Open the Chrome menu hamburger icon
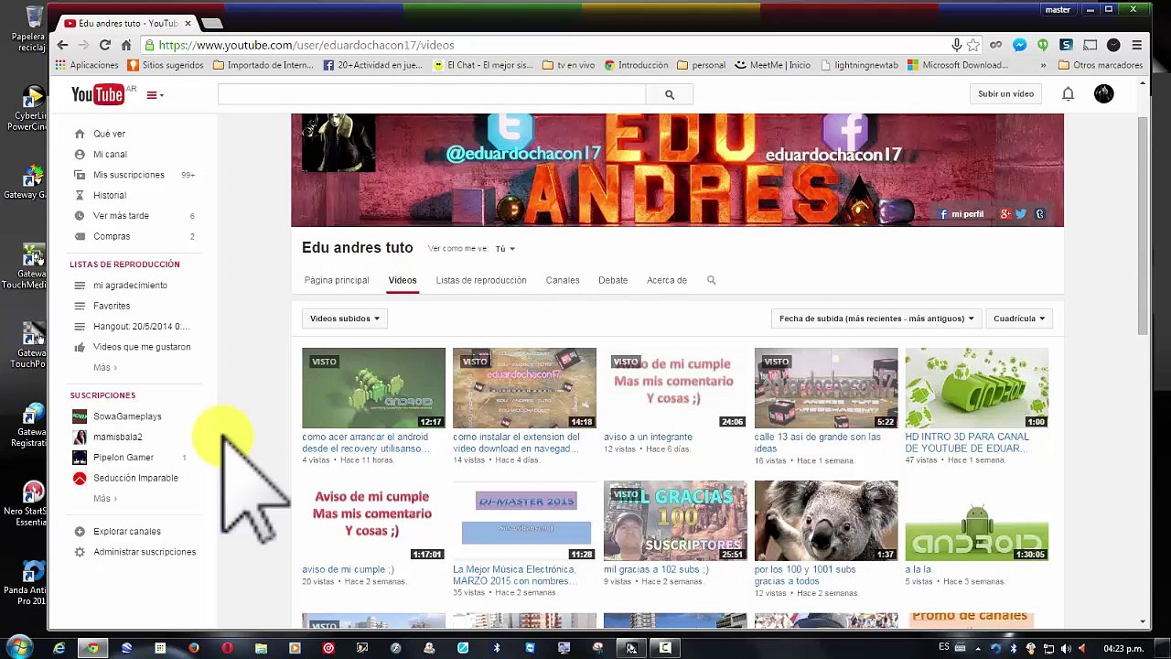This screenshot has height=659, width=1171. (x=1136, y=45)
